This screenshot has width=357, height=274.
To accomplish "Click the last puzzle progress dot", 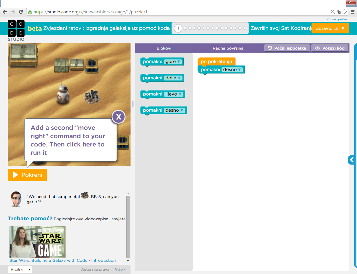I will [x=244, y=28].
